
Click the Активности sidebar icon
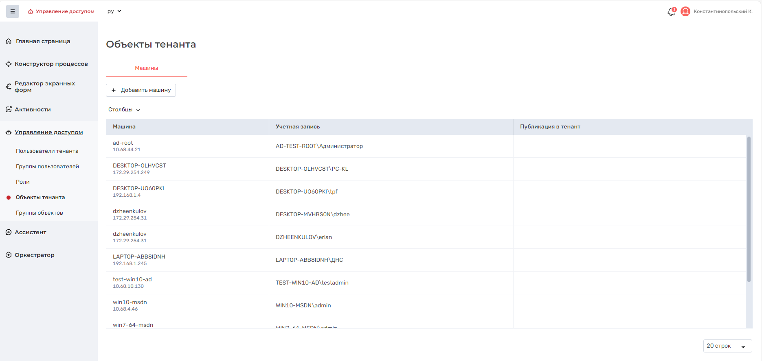9,109
